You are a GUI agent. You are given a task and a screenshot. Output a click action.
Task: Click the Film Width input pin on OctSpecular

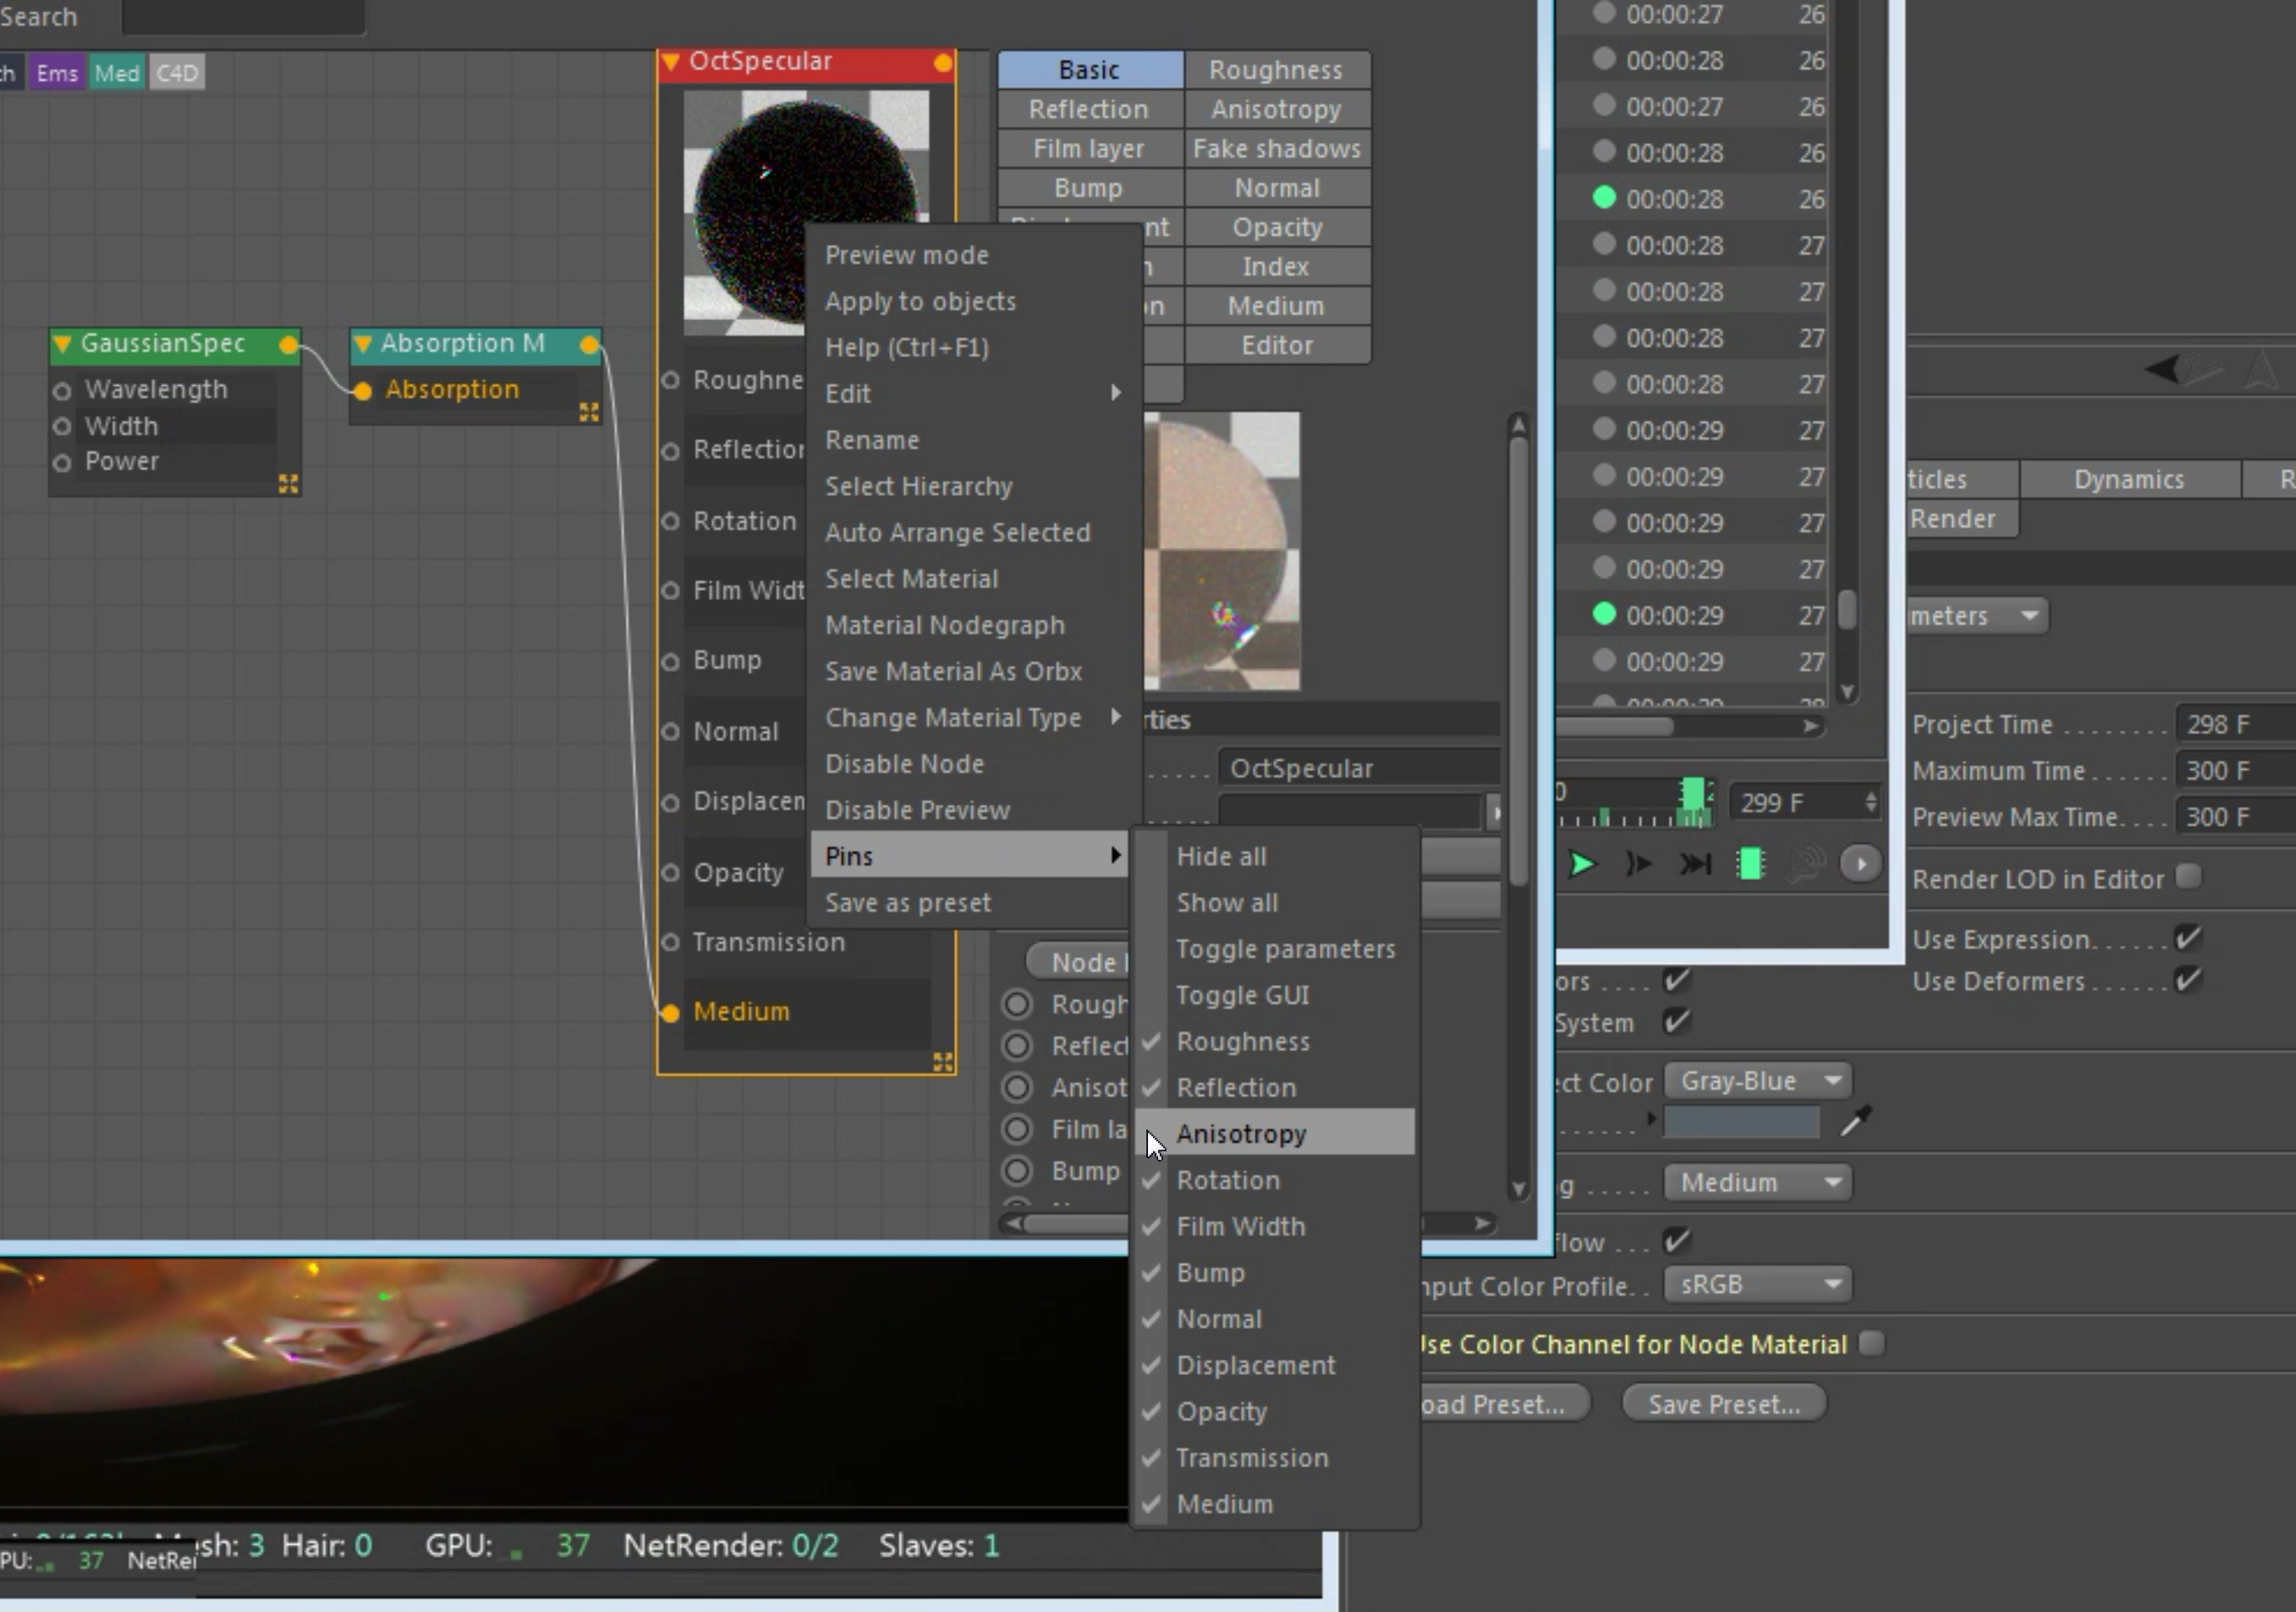[x=671, y=591]
